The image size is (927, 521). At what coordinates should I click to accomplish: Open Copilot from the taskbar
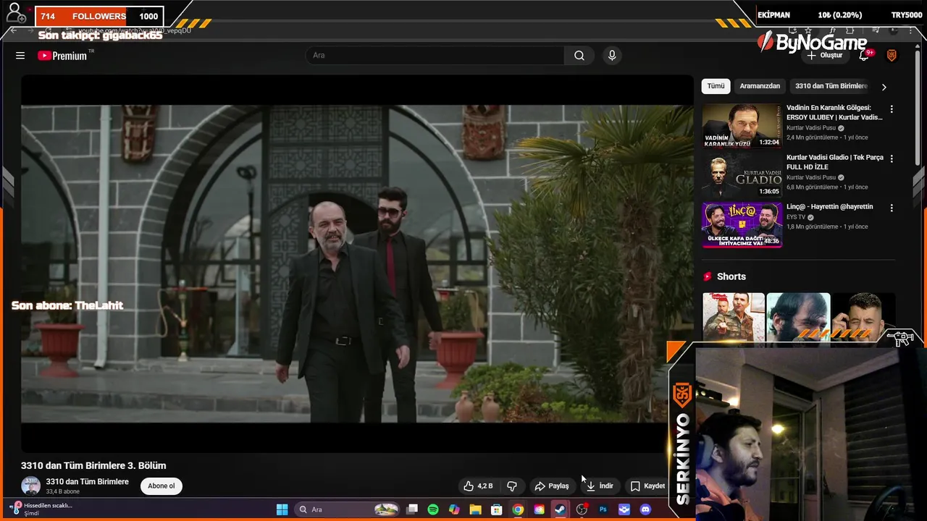(x=454, y=509)
